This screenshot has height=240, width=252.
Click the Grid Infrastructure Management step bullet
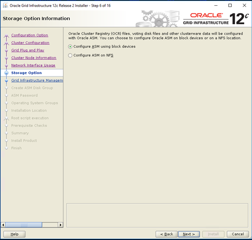click(6, 80)
